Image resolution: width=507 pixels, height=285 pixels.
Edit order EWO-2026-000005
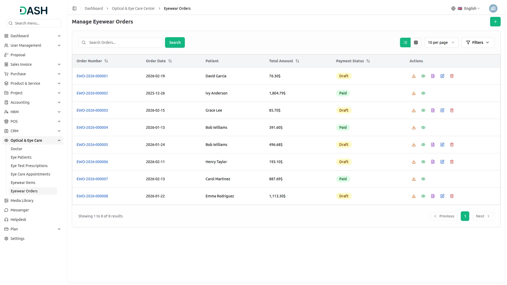pyautogui.click(x=442, y=145)
